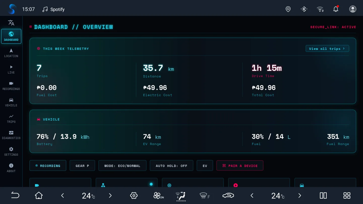Click the MODE: ECO/NORMAL button

(122, 166)
